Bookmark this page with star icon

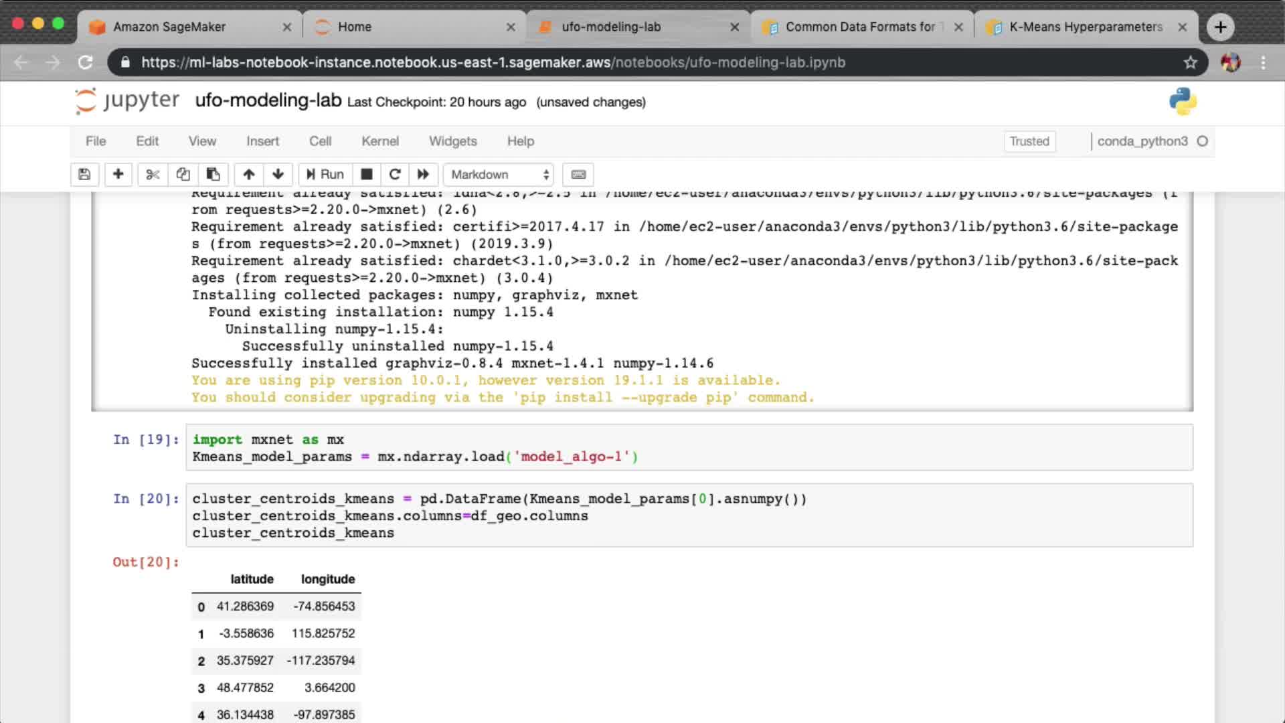pos(1190,62)
